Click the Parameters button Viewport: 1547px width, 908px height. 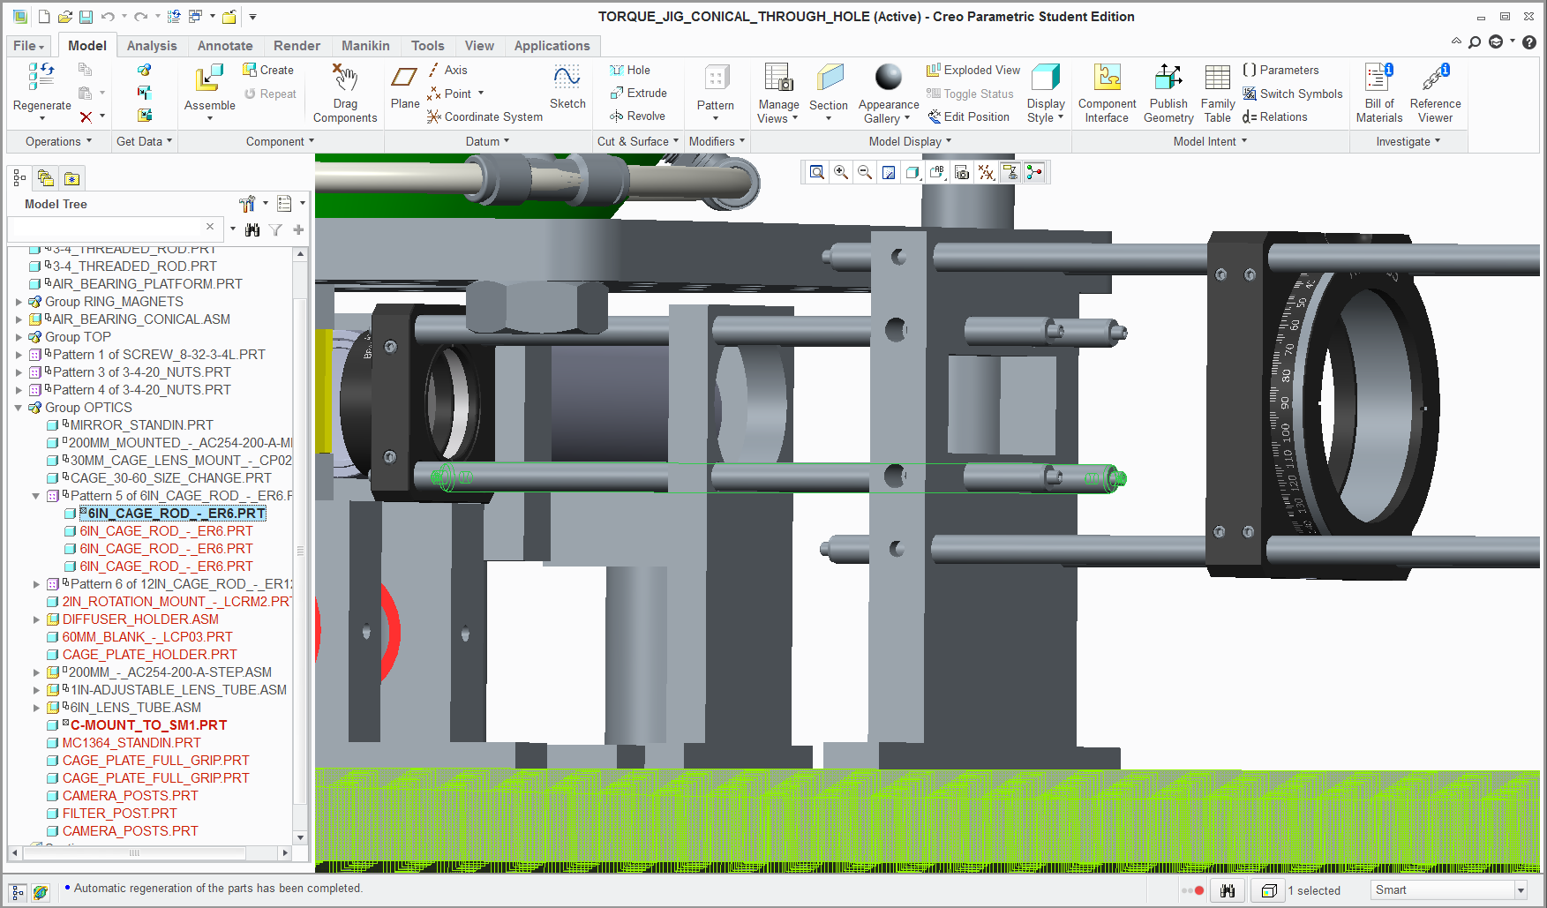(x=1280, y=70)
